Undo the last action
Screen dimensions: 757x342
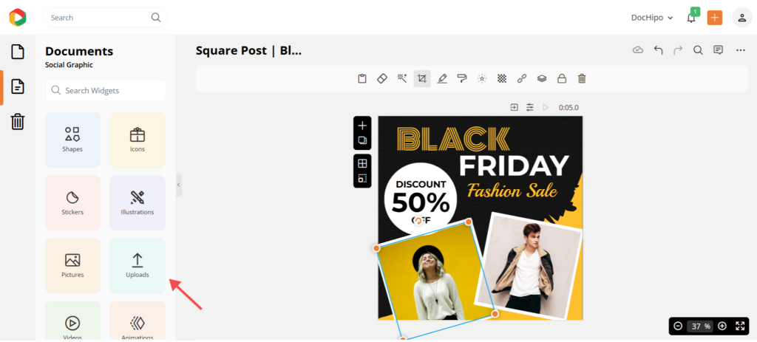pos(658,50)
